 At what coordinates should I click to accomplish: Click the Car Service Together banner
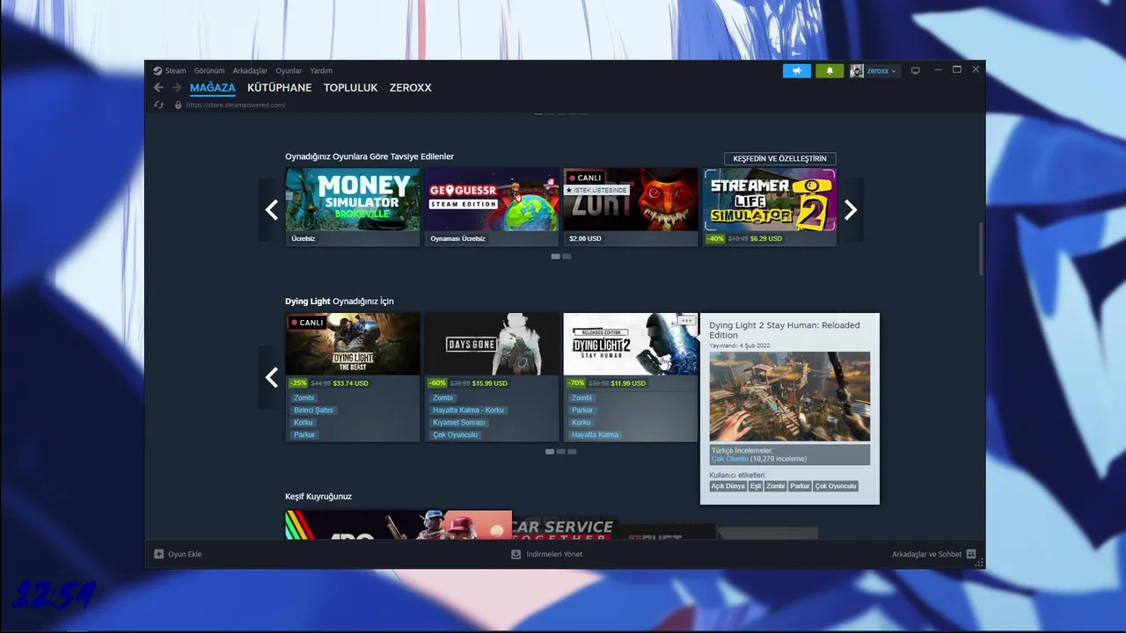[563, 526]
